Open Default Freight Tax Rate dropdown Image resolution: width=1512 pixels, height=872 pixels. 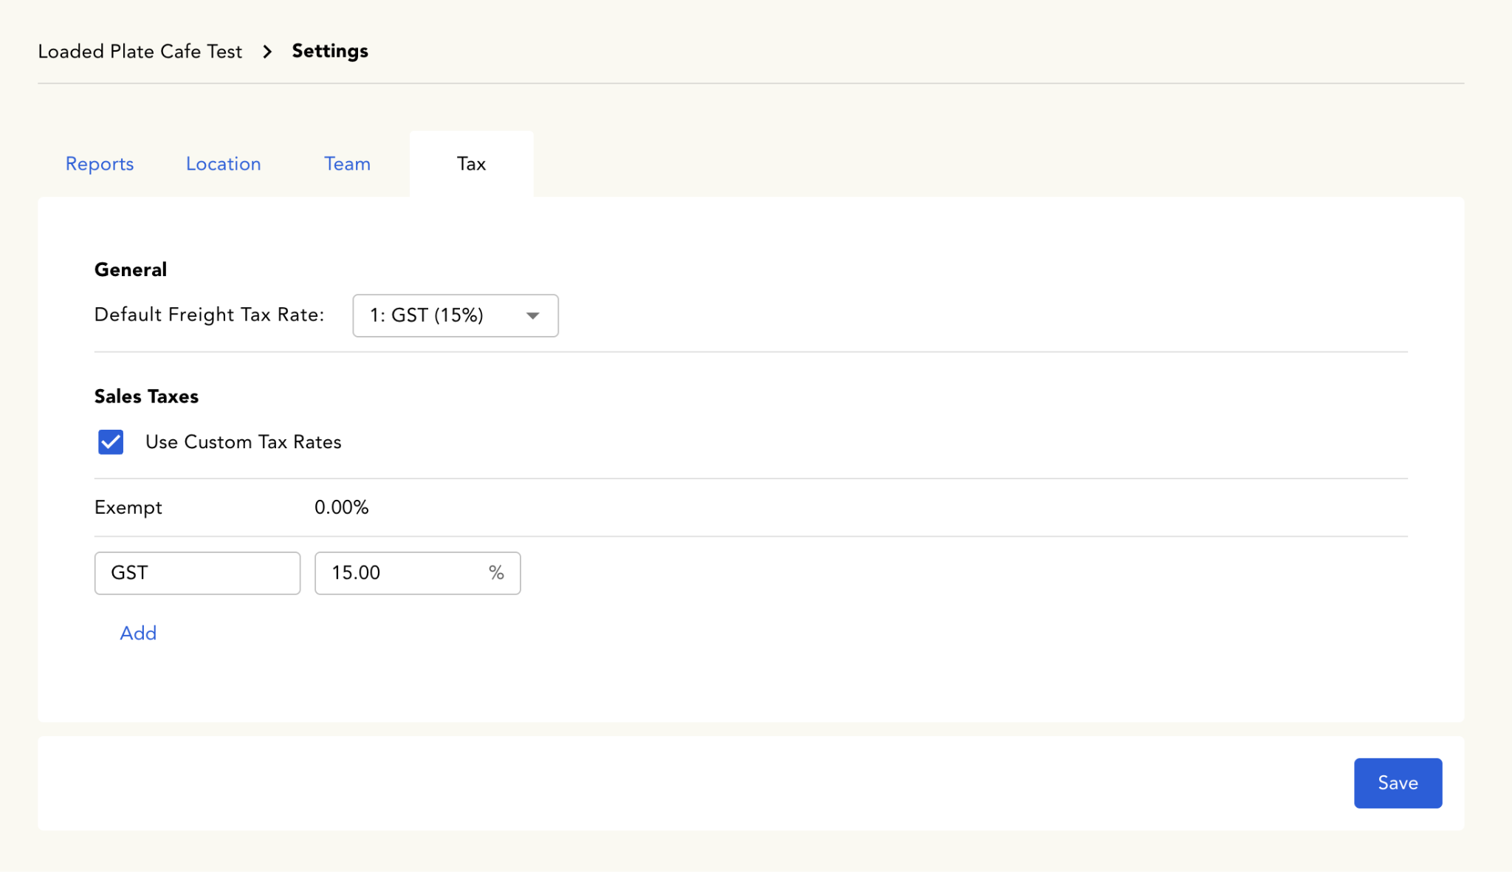pyautogui.click(x=456, y=316)
